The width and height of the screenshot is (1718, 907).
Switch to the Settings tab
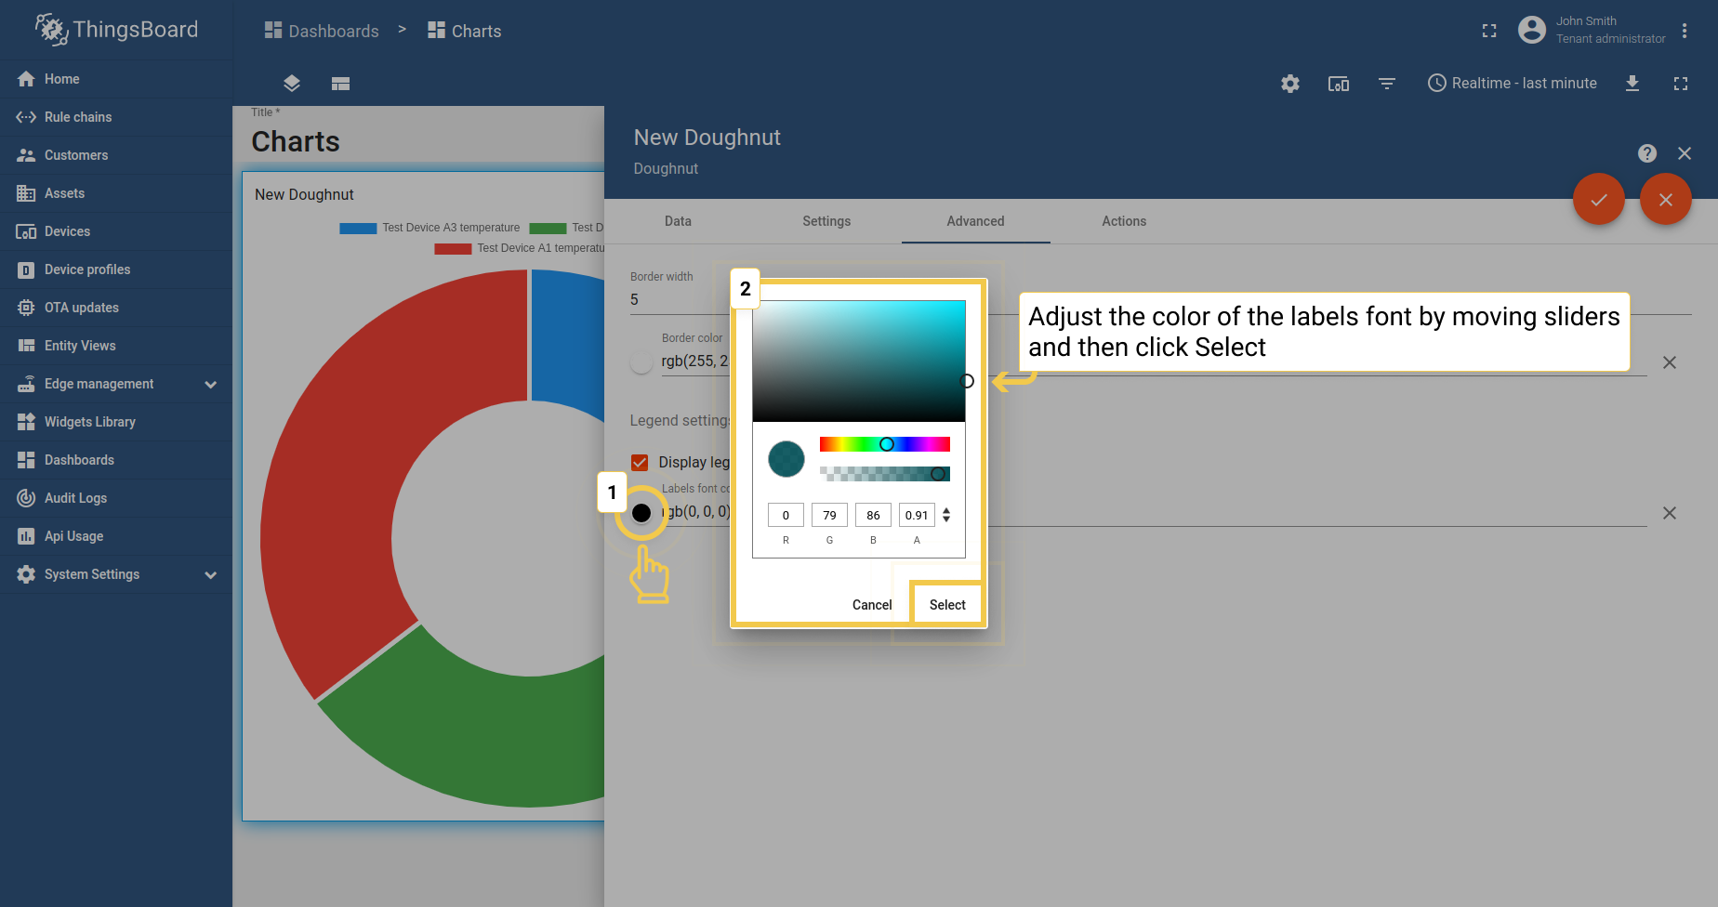(826, 221)
